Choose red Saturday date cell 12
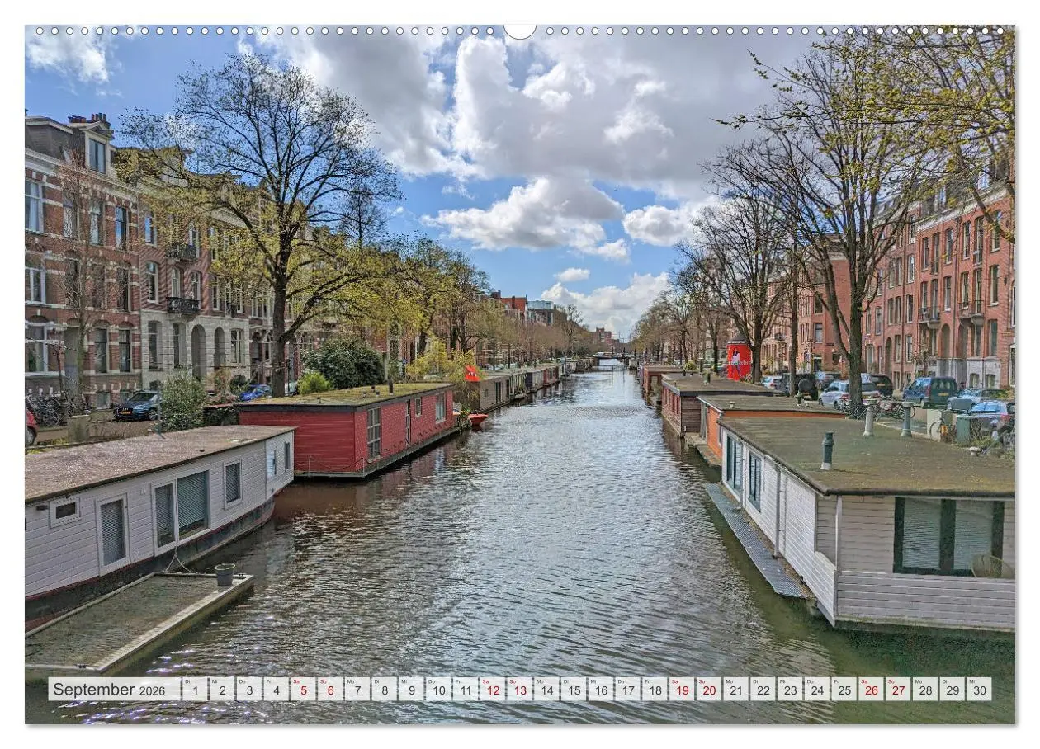 492,690
